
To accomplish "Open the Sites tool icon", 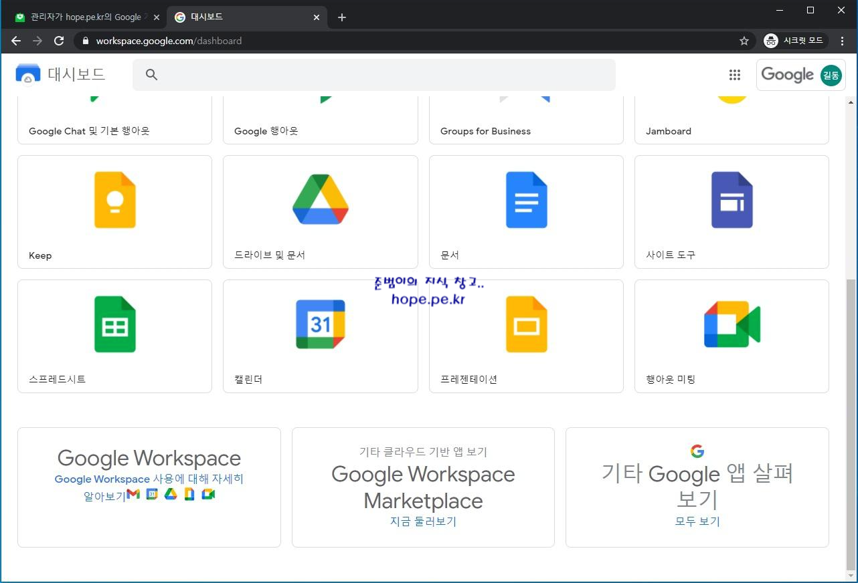I will pyautogui.click(x=732, y=200).
